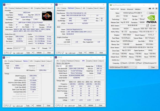Image resolution: width=160 pixels, height=111 pixels.
Task: Click app icon of CPU-Z SPD window
Action: [56, 57]
